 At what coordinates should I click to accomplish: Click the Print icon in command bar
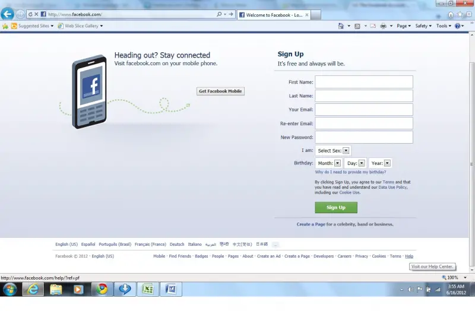click(x=383, y=26)
